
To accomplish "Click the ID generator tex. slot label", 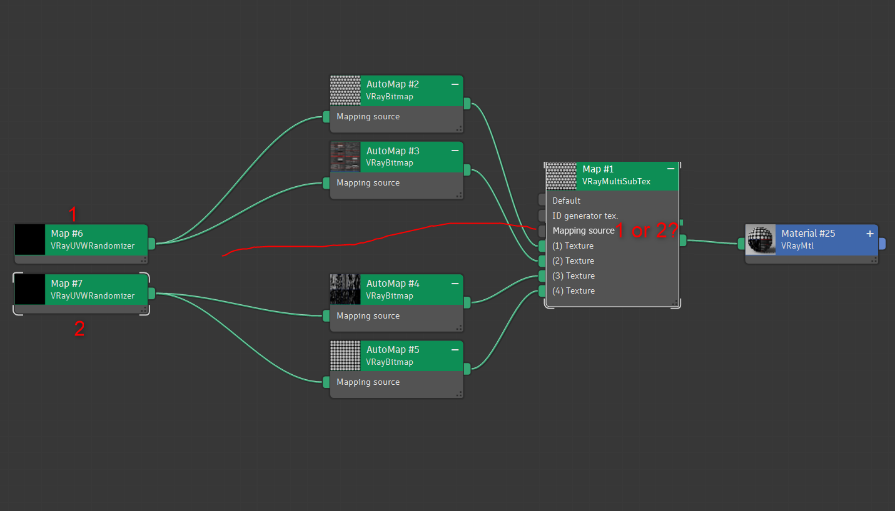I will tap(585, 216).
